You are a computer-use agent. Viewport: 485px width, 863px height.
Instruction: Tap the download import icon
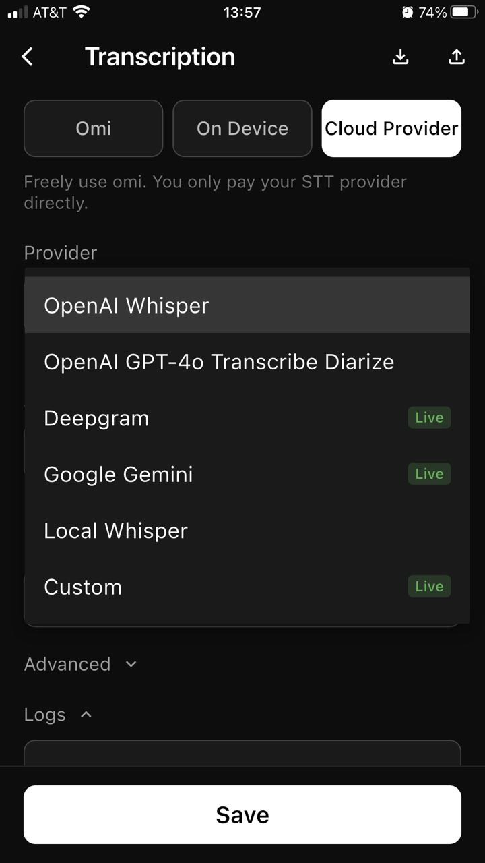click(x=401, y=57)
